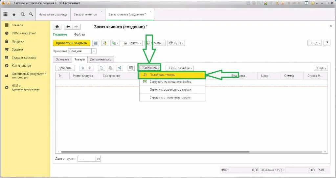
Task: Move row up with up arrow
Action: (83, 68)
